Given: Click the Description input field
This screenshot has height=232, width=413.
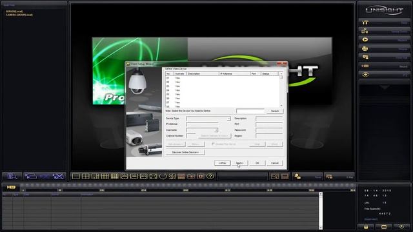Looking at the screenshot, I should 269,119.
